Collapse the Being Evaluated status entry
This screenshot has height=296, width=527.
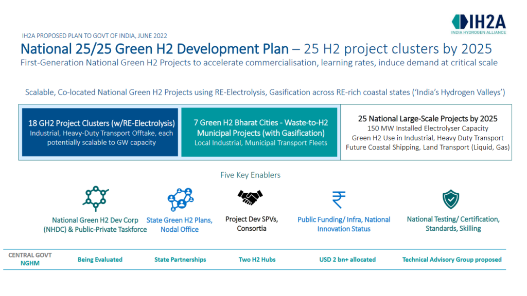point(100,260)
